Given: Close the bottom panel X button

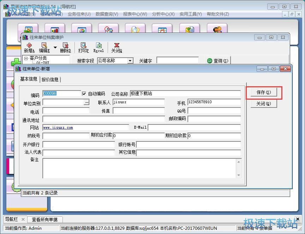Looking at the screenshot, I should coord(298,219).
